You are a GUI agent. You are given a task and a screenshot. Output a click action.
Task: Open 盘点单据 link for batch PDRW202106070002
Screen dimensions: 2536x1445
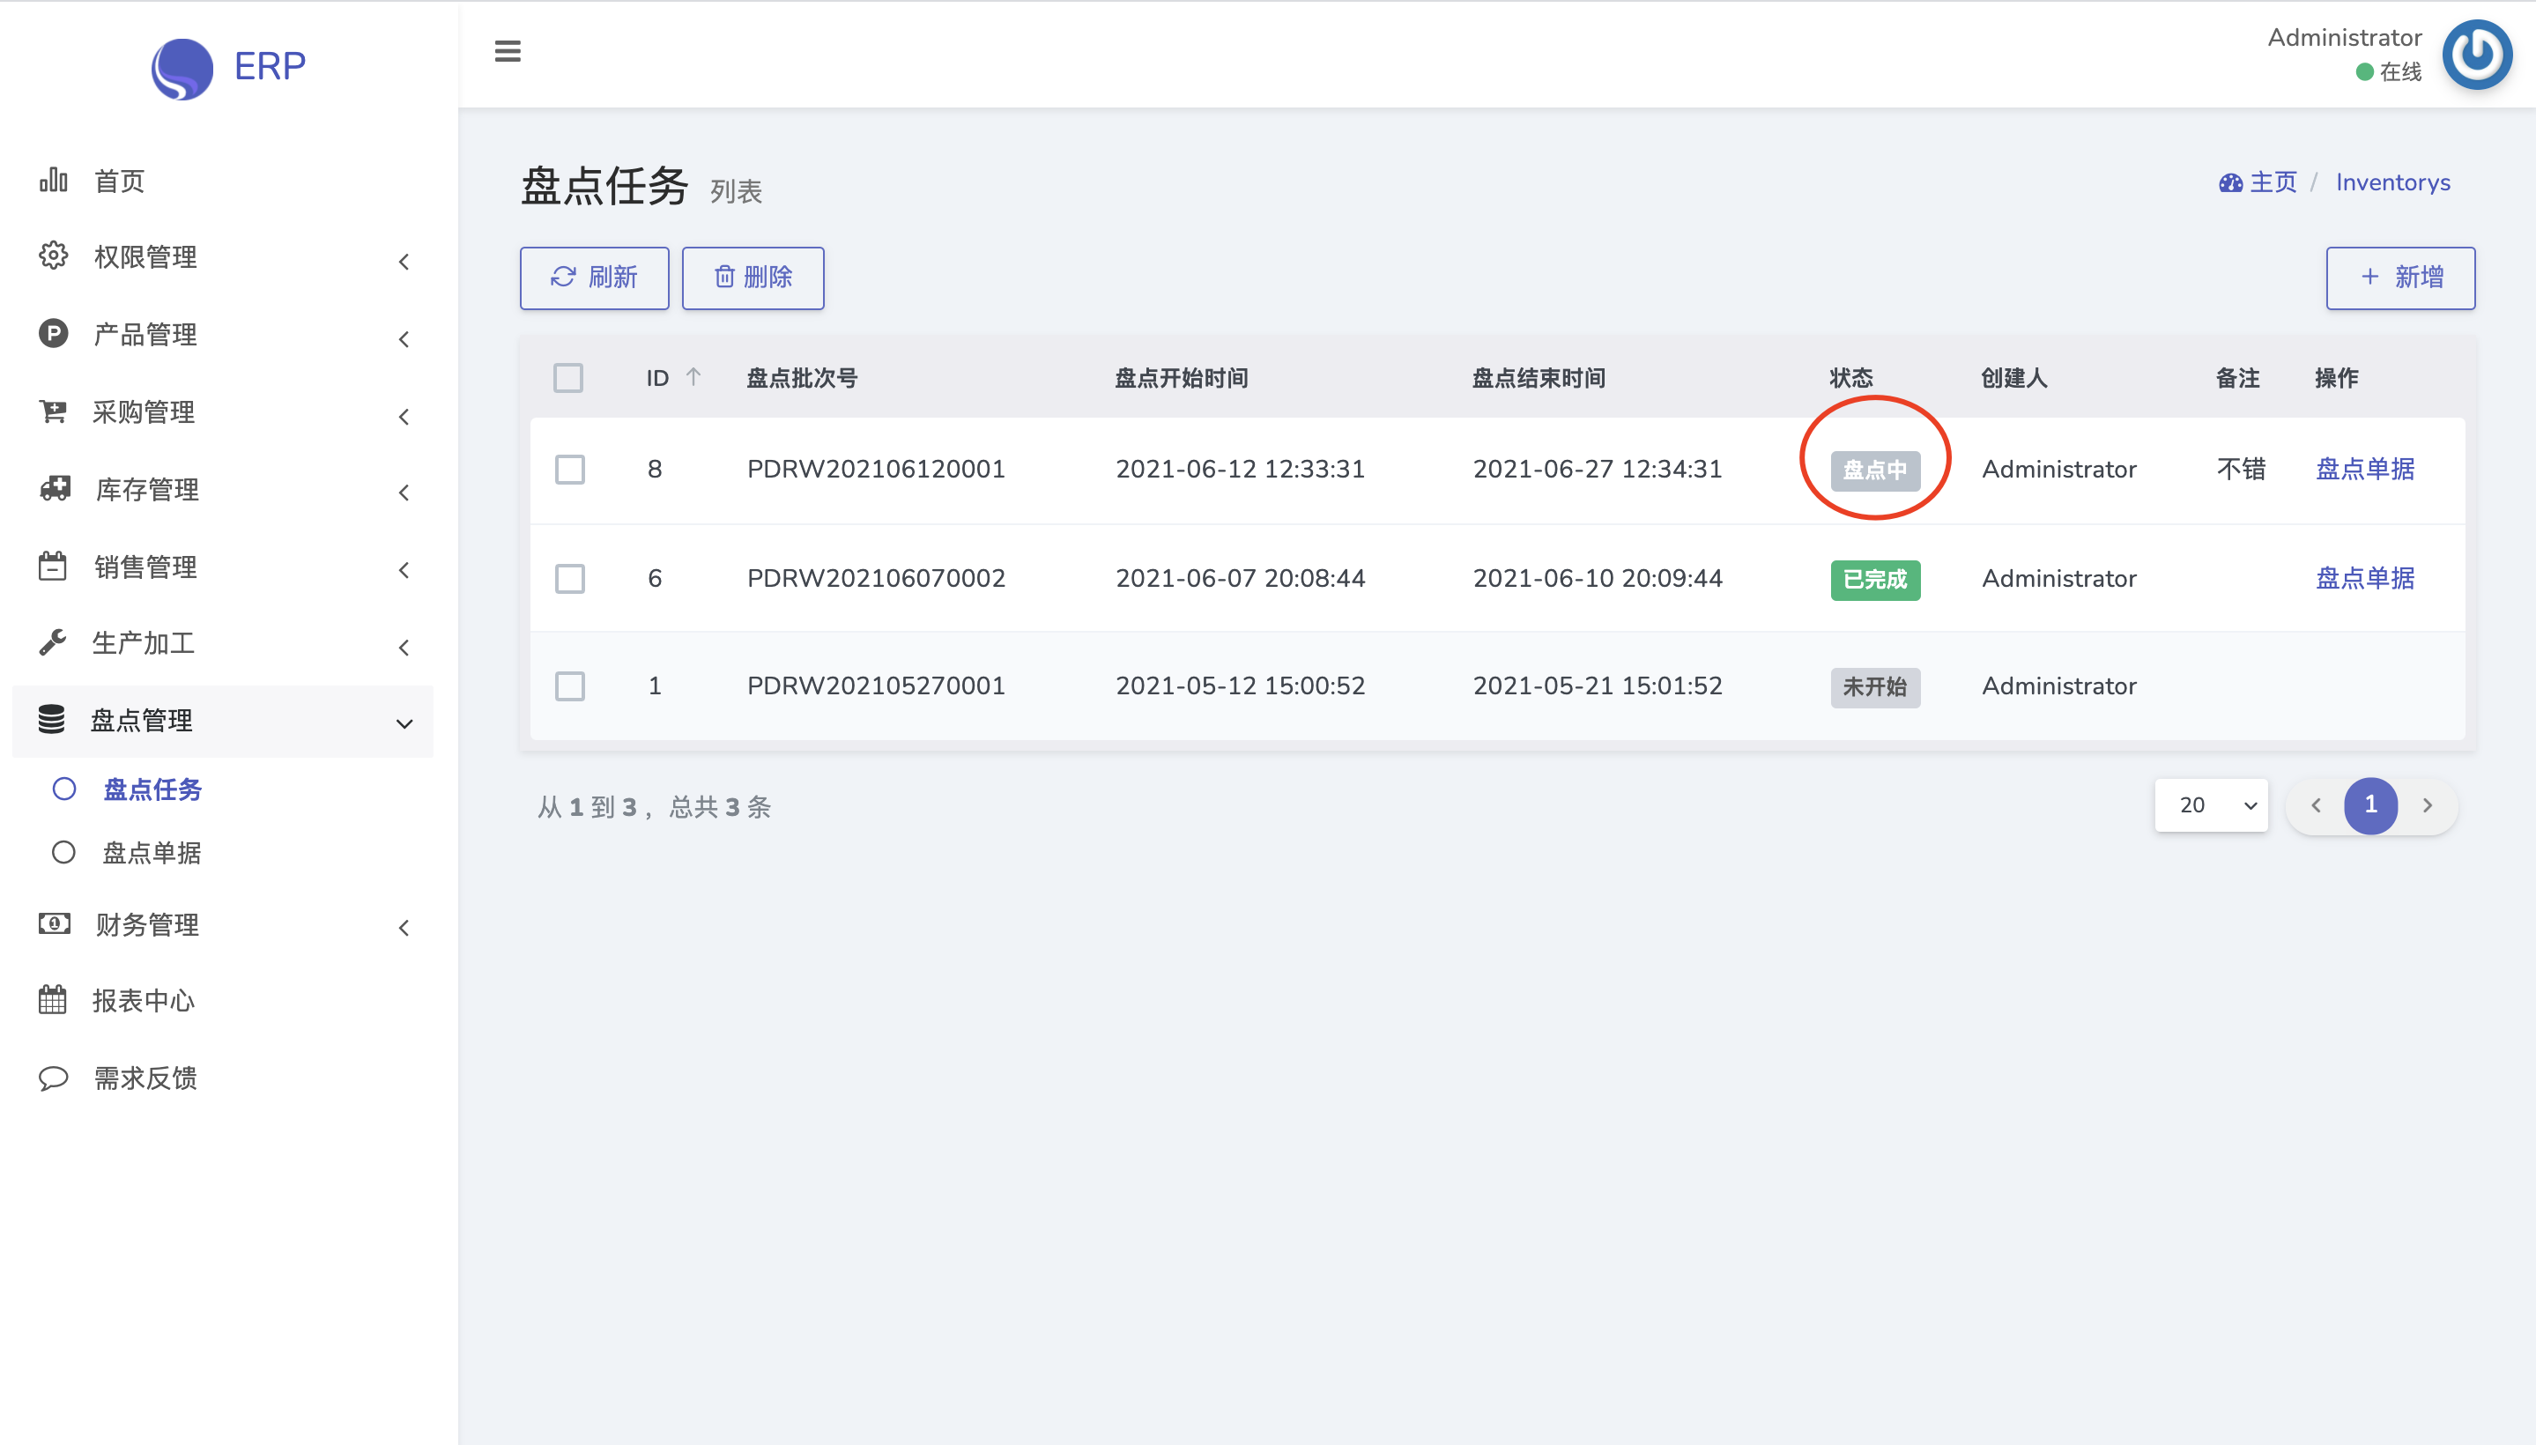tap(2364, 579)
